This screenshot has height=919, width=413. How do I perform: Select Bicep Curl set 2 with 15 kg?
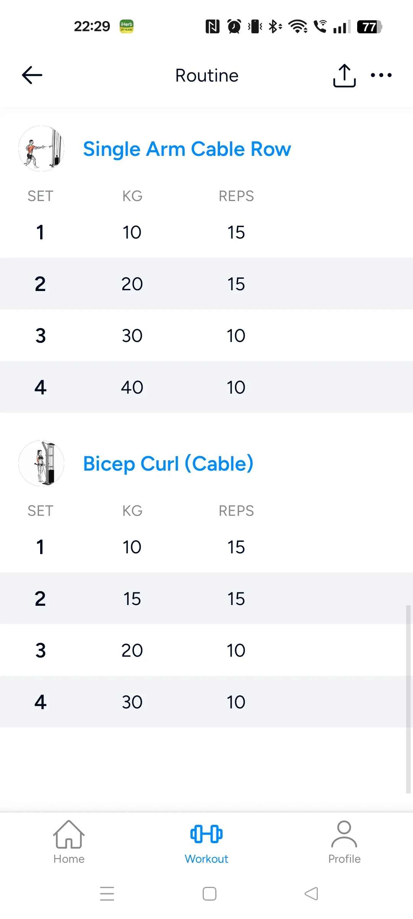pyautogui.click(x=206, y=598)
